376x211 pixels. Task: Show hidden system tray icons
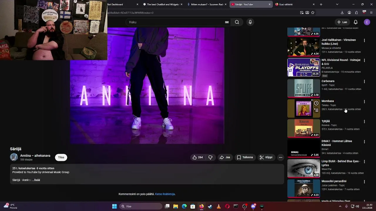tap(340, 206)
